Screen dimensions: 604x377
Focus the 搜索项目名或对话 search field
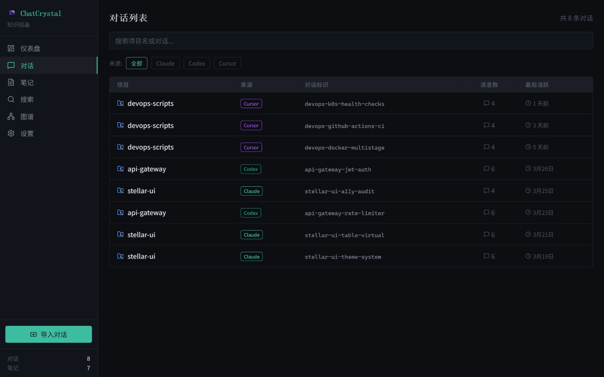351,41
